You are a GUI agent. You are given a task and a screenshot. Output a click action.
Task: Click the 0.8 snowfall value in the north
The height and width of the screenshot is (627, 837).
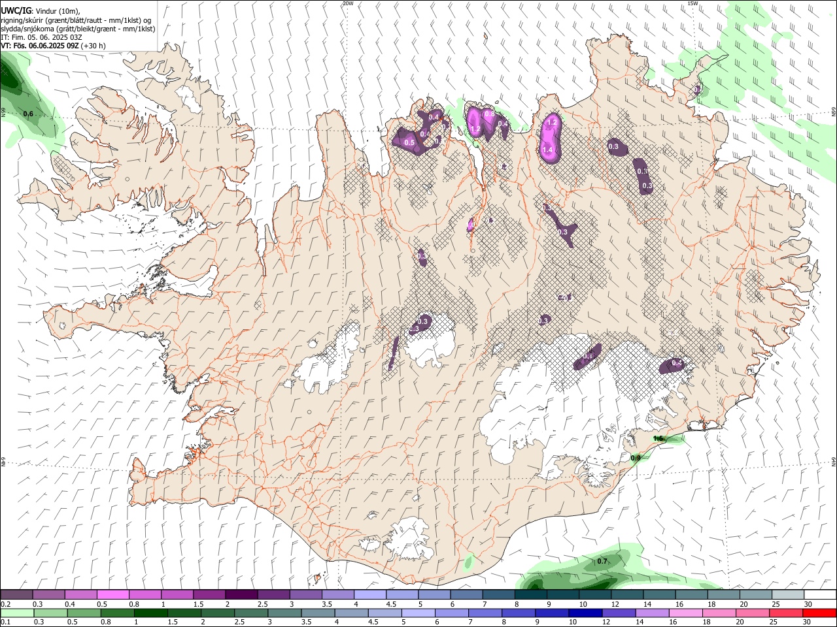pos(488,114)
